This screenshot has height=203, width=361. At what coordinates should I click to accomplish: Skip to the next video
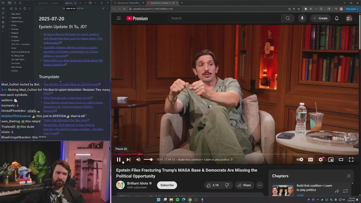(x=128, y=160)
